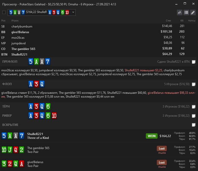This screenshot has height=171, width=198.
Task: Click 'ShulleR221 повышает $3,25' red action text
Action: [144, 70]
